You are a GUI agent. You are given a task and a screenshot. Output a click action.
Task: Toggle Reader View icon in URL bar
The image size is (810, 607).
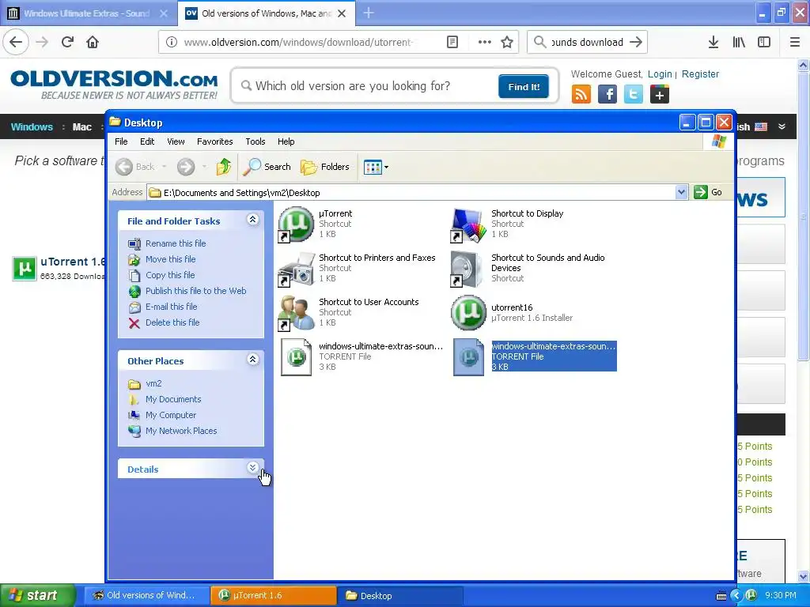(452, 43)
